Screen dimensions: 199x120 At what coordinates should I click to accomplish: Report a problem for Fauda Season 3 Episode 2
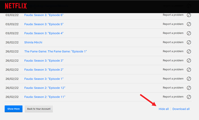pyautogui.click(x=173, y=70)
